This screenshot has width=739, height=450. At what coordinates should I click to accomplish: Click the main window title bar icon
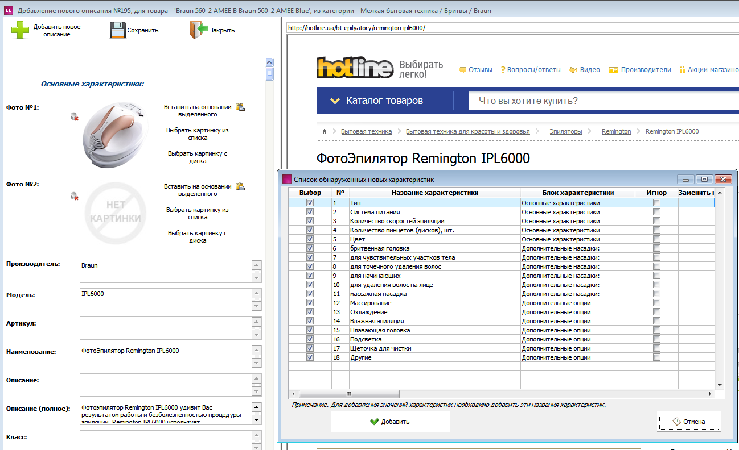click(x=9, y=11)
